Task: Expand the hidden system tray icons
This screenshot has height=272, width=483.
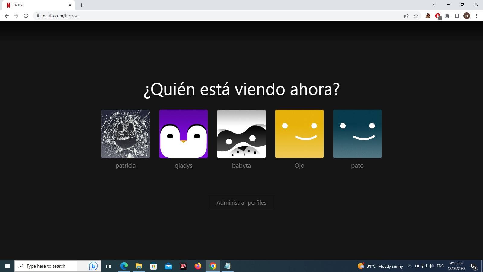Action: click(410, 266)
